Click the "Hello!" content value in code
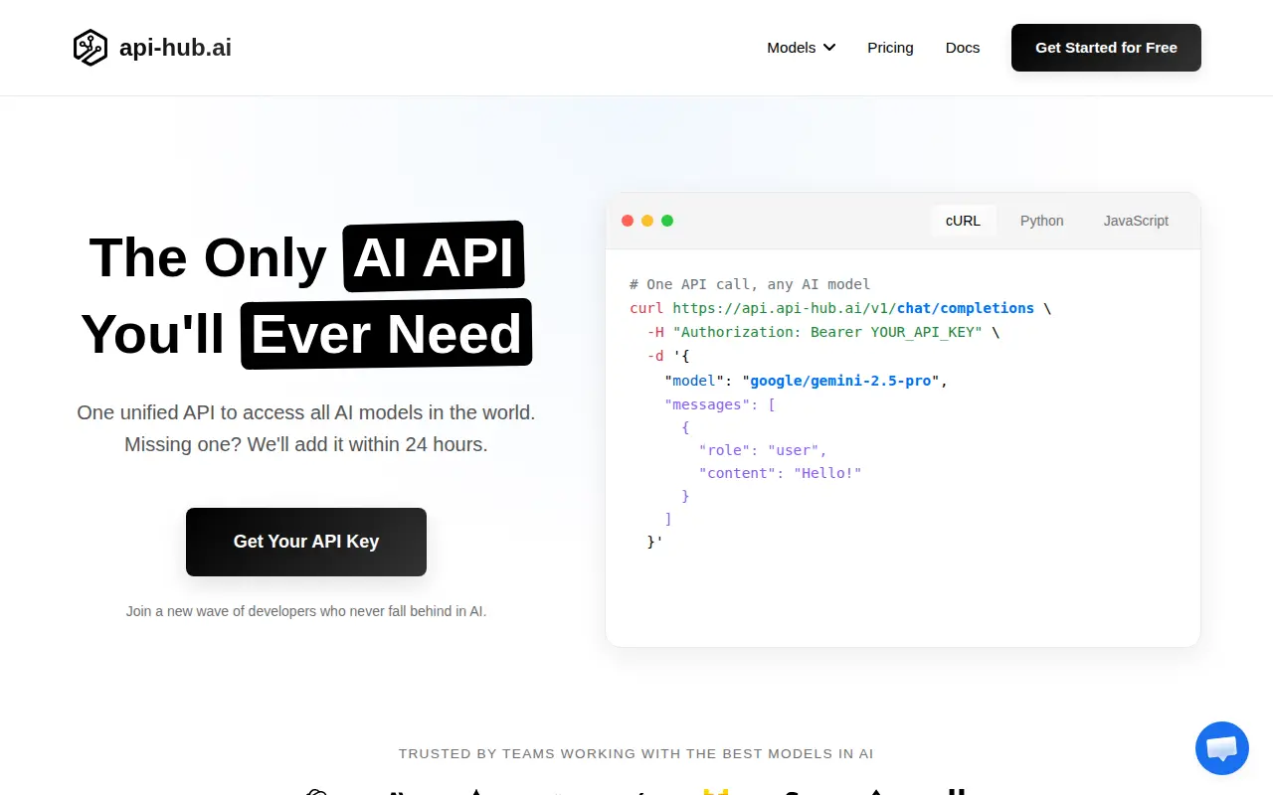The width and height of the screenshot is (1273, 795). click(x=827, y=473)
